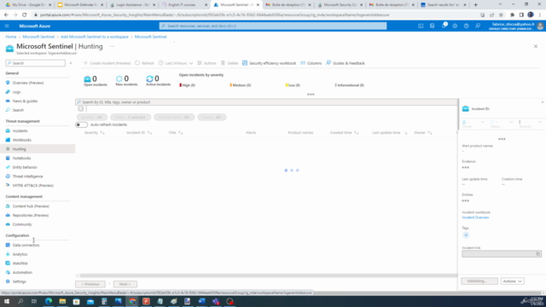Open Entity behavior in the sidebar
Viewport: 546px width, 307px height.
click(25, 167)
